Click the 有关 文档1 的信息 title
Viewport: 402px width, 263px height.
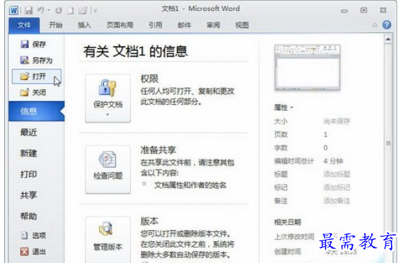[135, 51]
